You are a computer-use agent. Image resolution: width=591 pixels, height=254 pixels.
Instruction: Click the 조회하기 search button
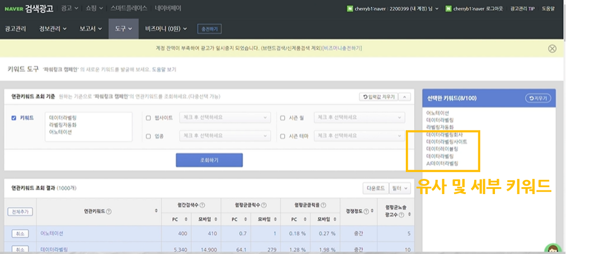[209, 160]
